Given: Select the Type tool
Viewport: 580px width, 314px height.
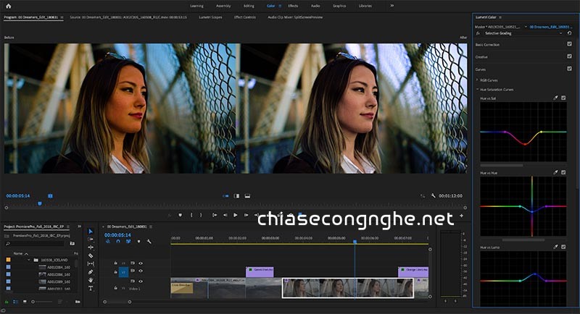Looking at the screenshot, I should click(91, 287).
